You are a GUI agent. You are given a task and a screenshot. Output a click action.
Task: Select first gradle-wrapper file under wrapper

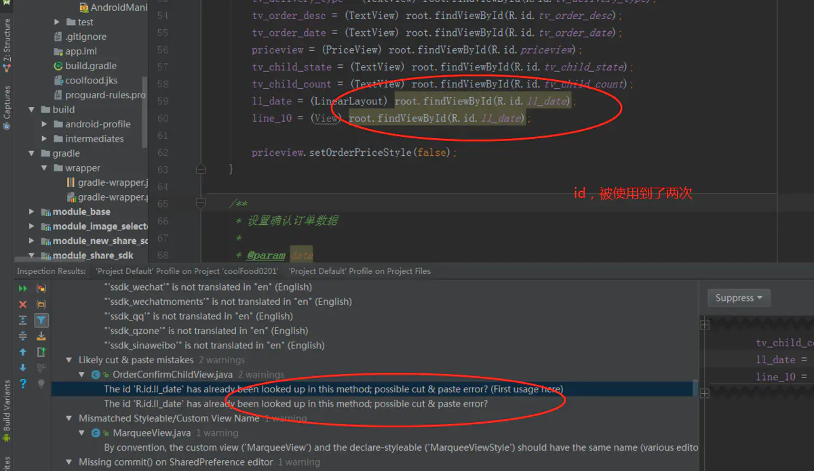[x=107, y=182]
